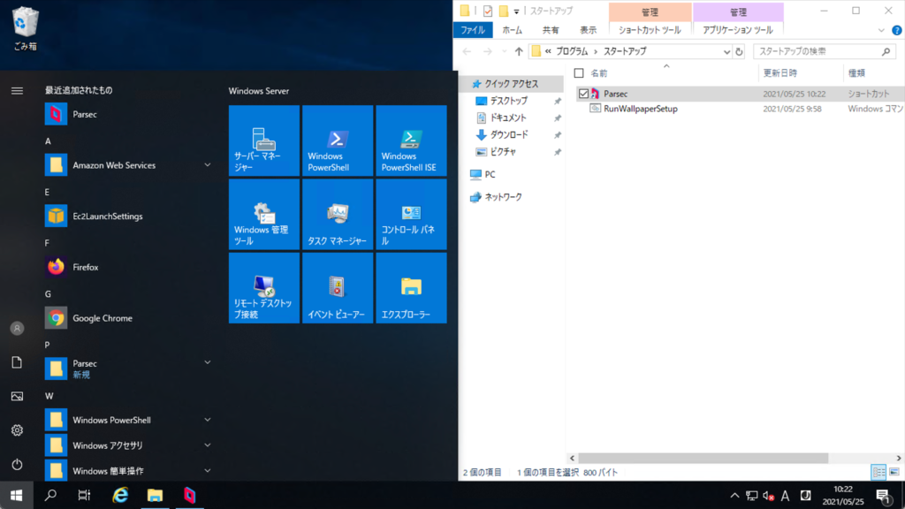Open the エクスプローラー tile
This screenshot has height=509, width=905.
click(x=411, y=288)
